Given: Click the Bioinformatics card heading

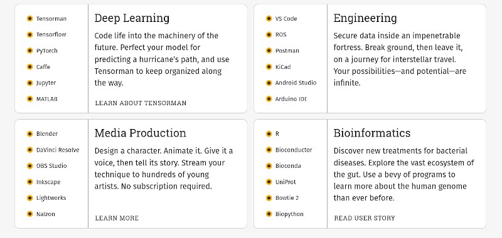Looking at the screenshot, I should click(x=371, y=133).
